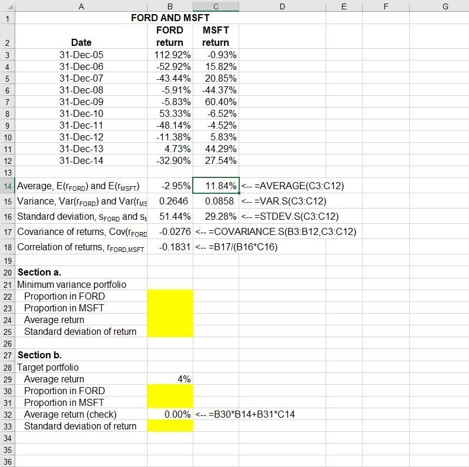Screen dimensions: 469x467
Task: Click MSFT return cell 20.85%
Action: pos(216,78)
